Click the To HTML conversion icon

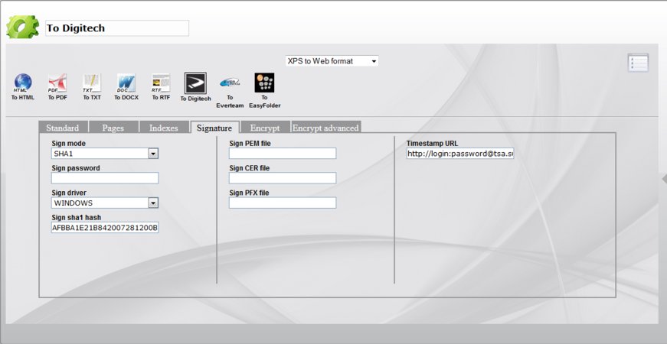(x=22, y=83)
